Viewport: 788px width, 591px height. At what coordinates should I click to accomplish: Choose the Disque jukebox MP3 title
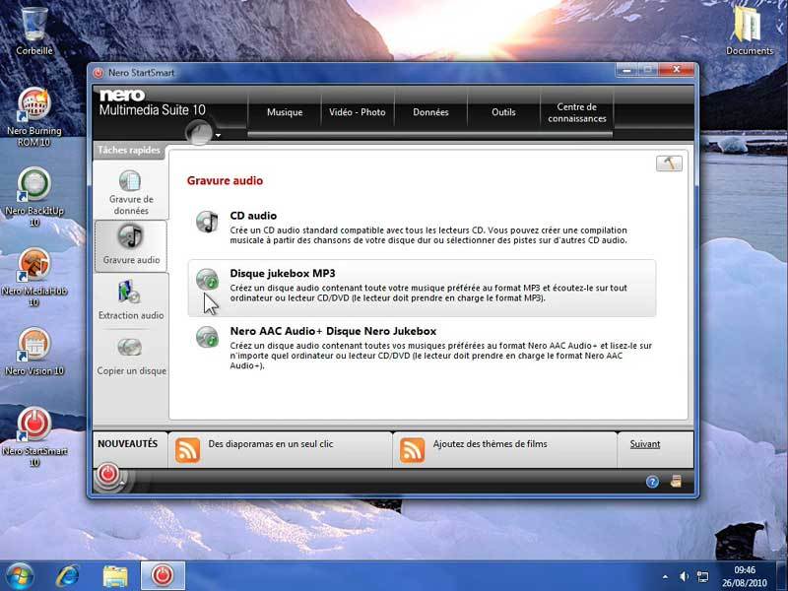[283, 274]
